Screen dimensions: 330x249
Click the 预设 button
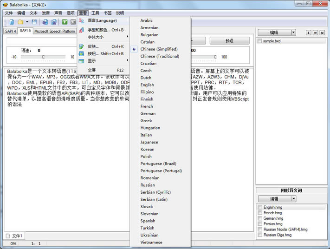[x=229, y=41]
